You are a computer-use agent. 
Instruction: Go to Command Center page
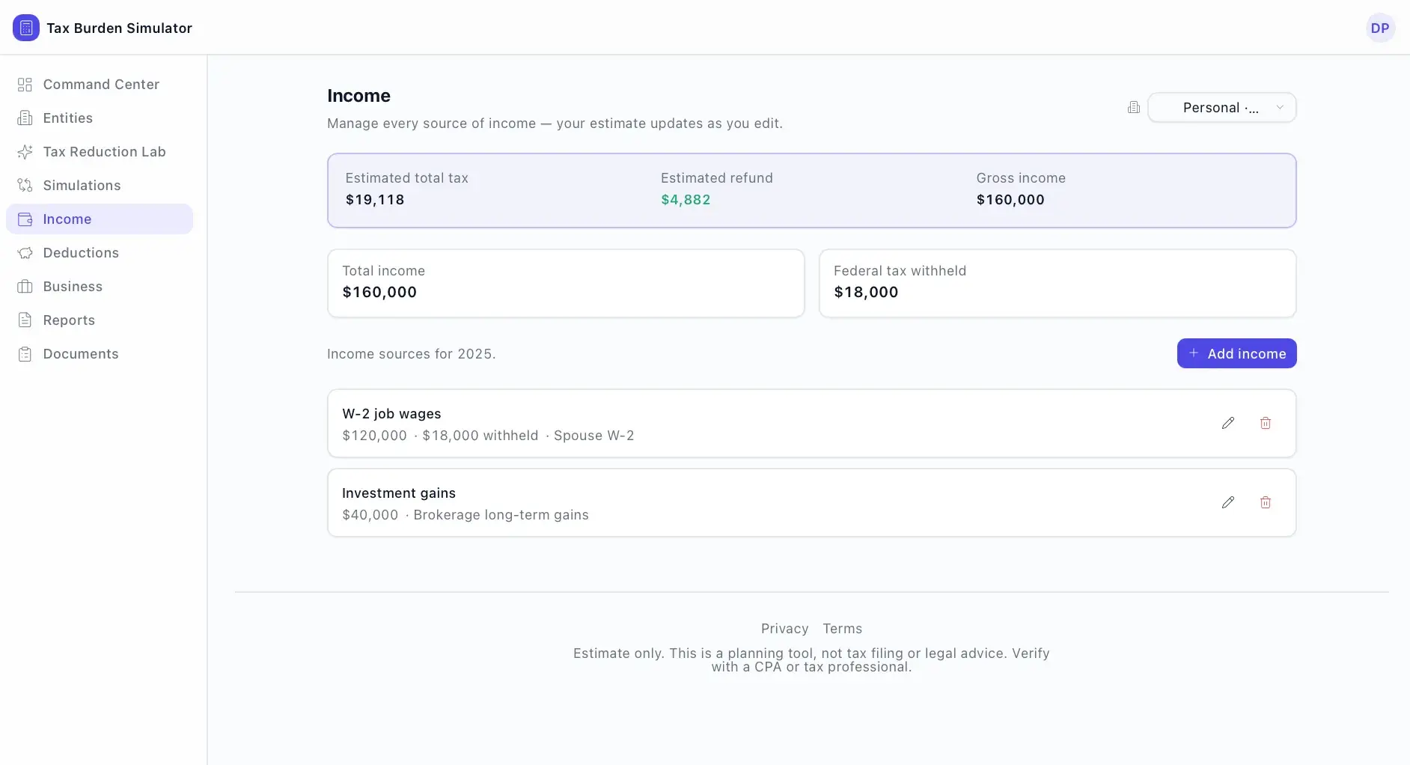(x=100, y=85)
